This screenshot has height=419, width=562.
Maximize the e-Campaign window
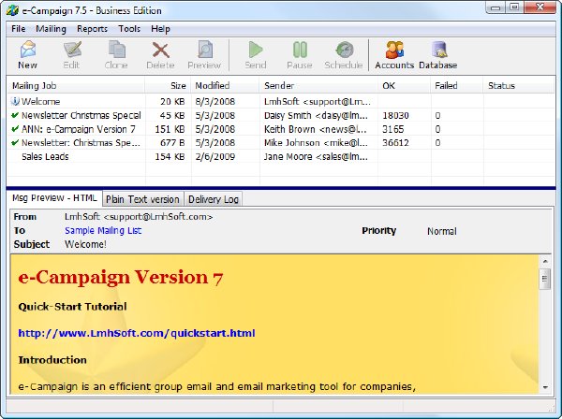514,7
